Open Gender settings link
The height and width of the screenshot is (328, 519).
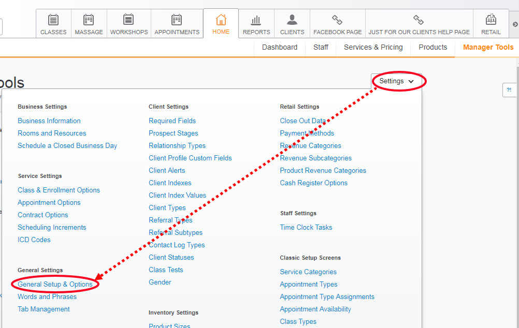pos(160,282)
